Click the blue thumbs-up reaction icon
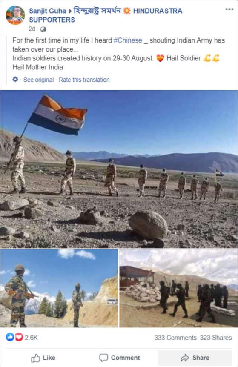 [x=10, y=337]
